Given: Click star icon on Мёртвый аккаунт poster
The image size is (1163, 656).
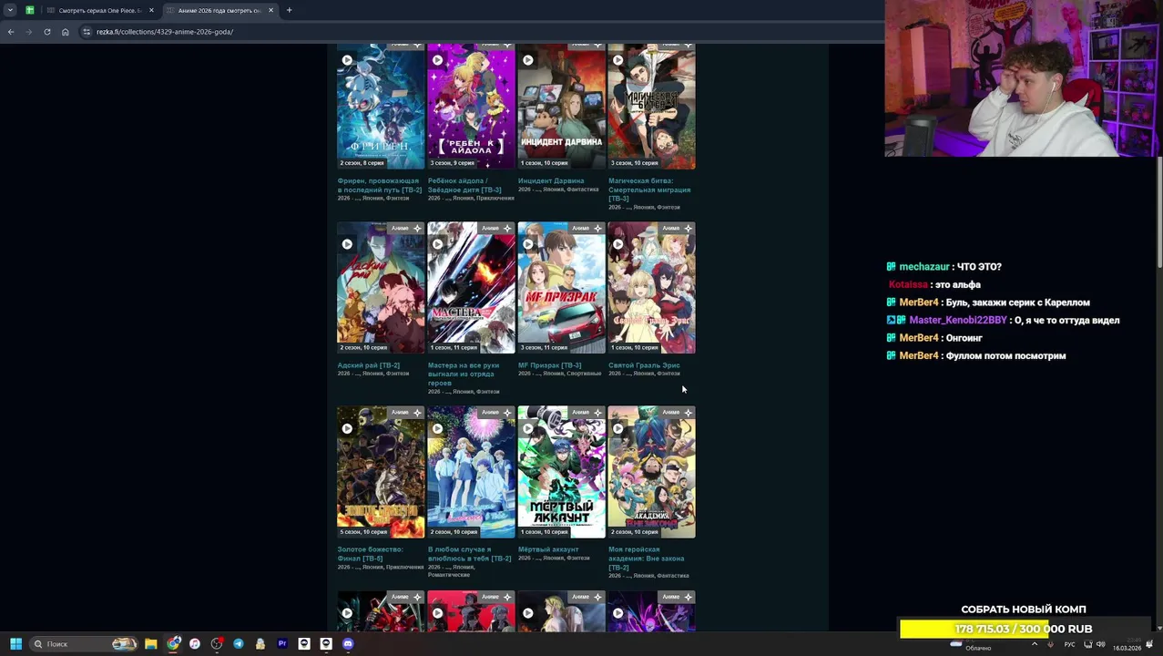Looking at the screenshot, I should 597,412.
